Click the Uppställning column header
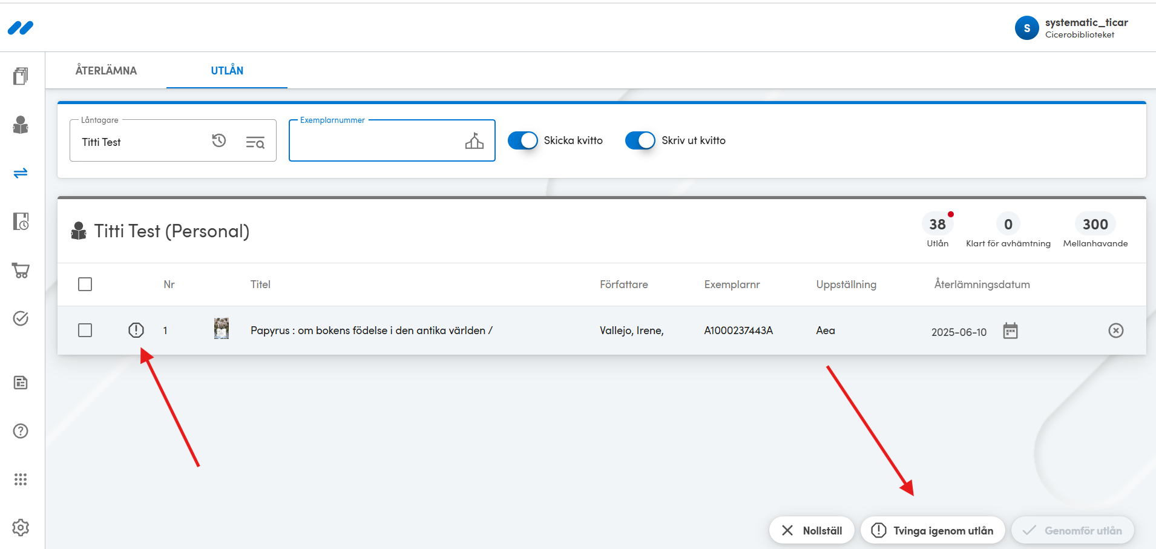 point(846,284)
